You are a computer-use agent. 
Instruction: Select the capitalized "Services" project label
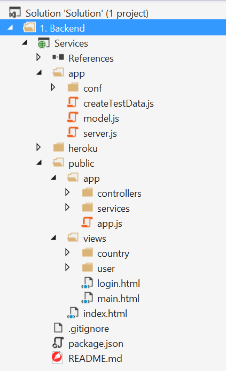(x=71, y=43)
